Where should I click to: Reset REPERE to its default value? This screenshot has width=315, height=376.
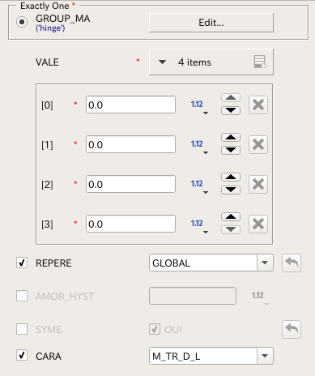click(x=292, y=263)
